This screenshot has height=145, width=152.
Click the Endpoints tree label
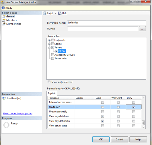tap(60, 40)
